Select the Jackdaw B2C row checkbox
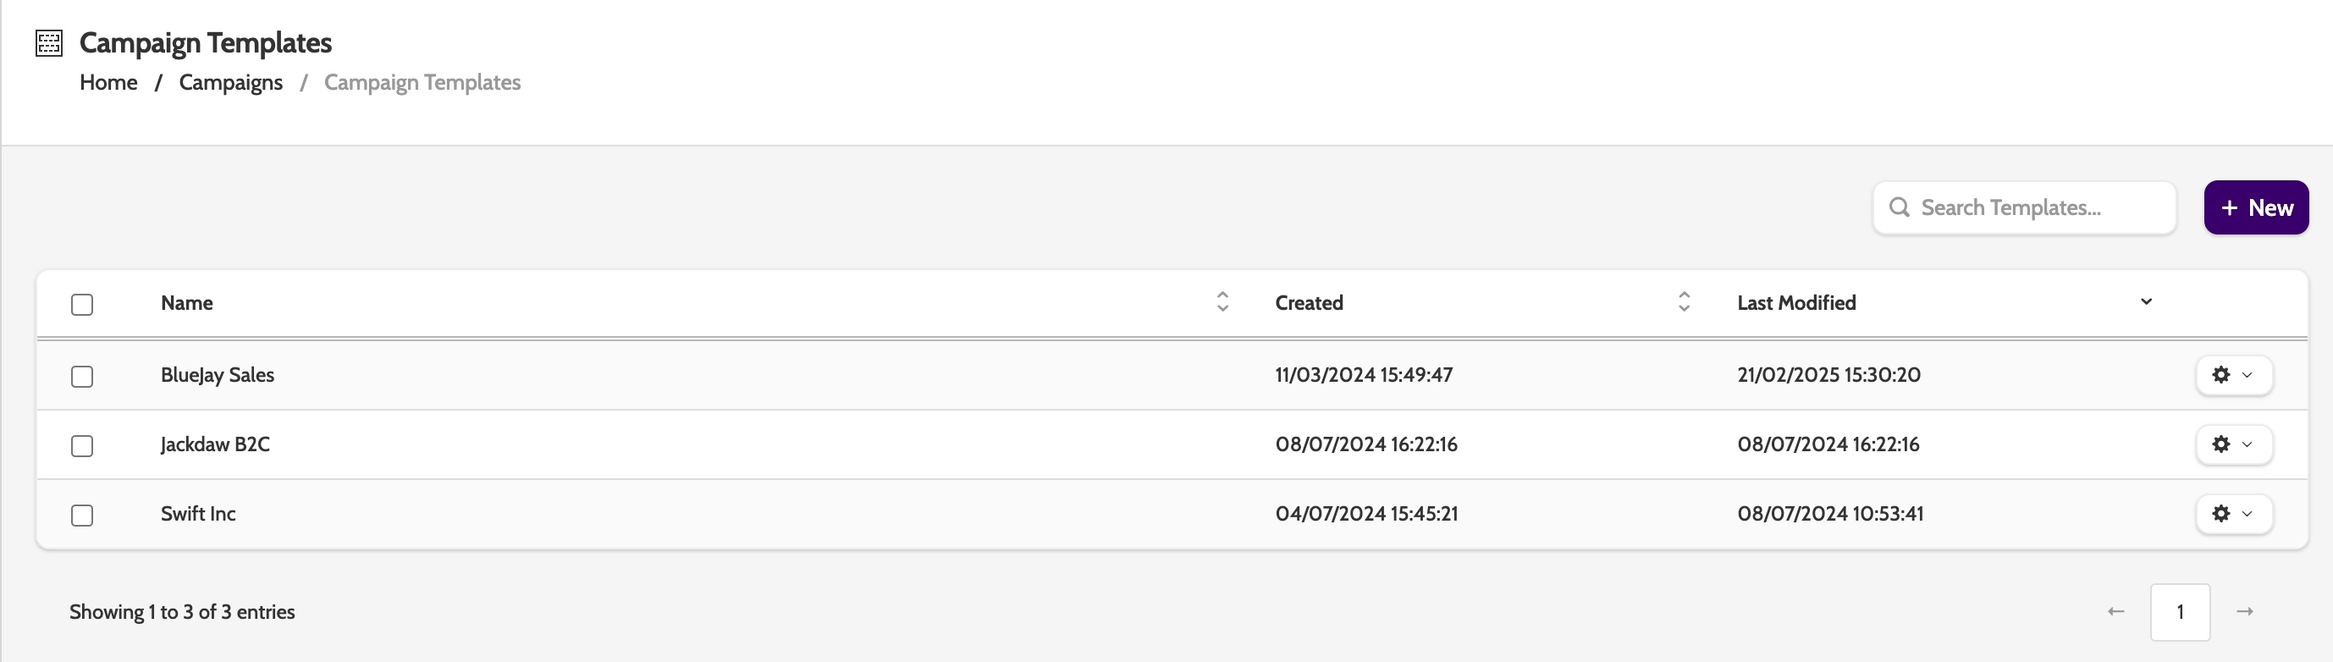The image size is (2333, 662). pos(82,446)
